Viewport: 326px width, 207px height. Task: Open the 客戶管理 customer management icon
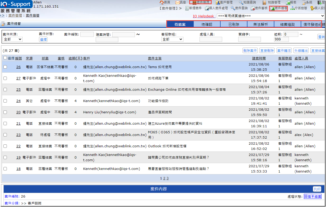(x=218, y=2)
